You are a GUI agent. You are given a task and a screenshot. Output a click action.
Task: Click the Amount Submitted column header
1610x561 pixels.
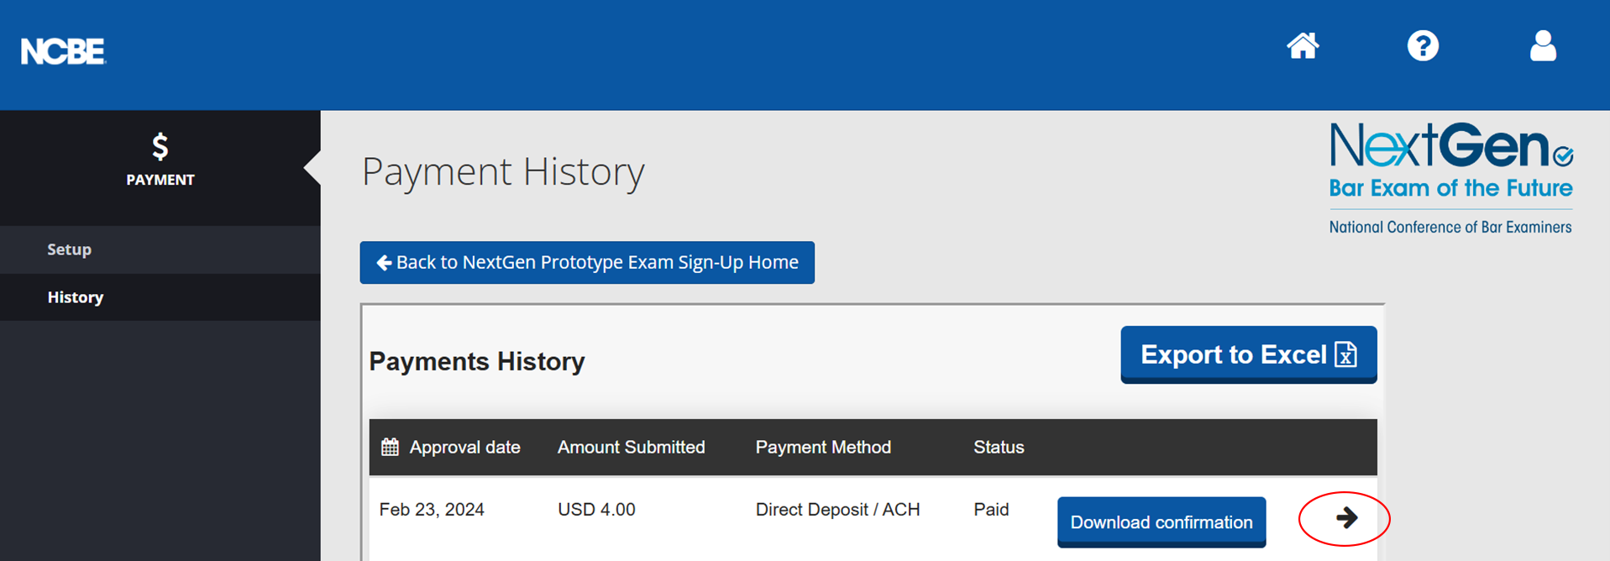(631, 447)
